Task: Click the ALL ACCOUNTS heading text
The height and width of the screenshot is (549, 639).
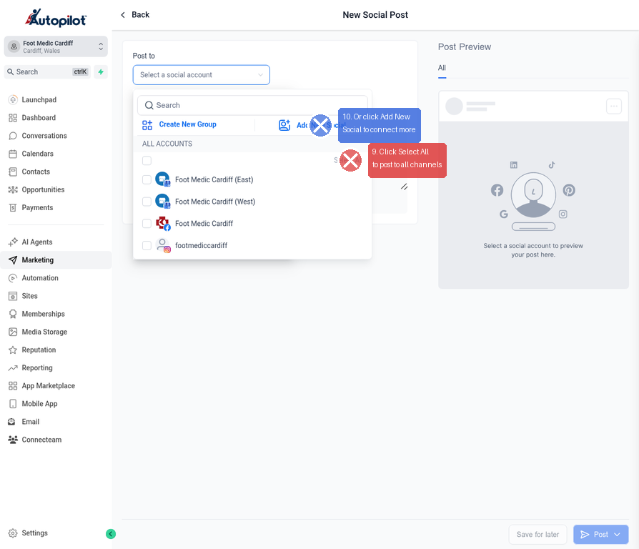Action: point(167,144)
